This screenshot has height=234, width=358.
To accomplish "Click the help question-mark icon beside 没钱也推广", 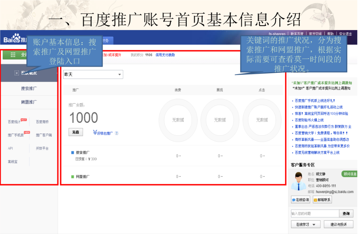I will click(x=116, y=133).
